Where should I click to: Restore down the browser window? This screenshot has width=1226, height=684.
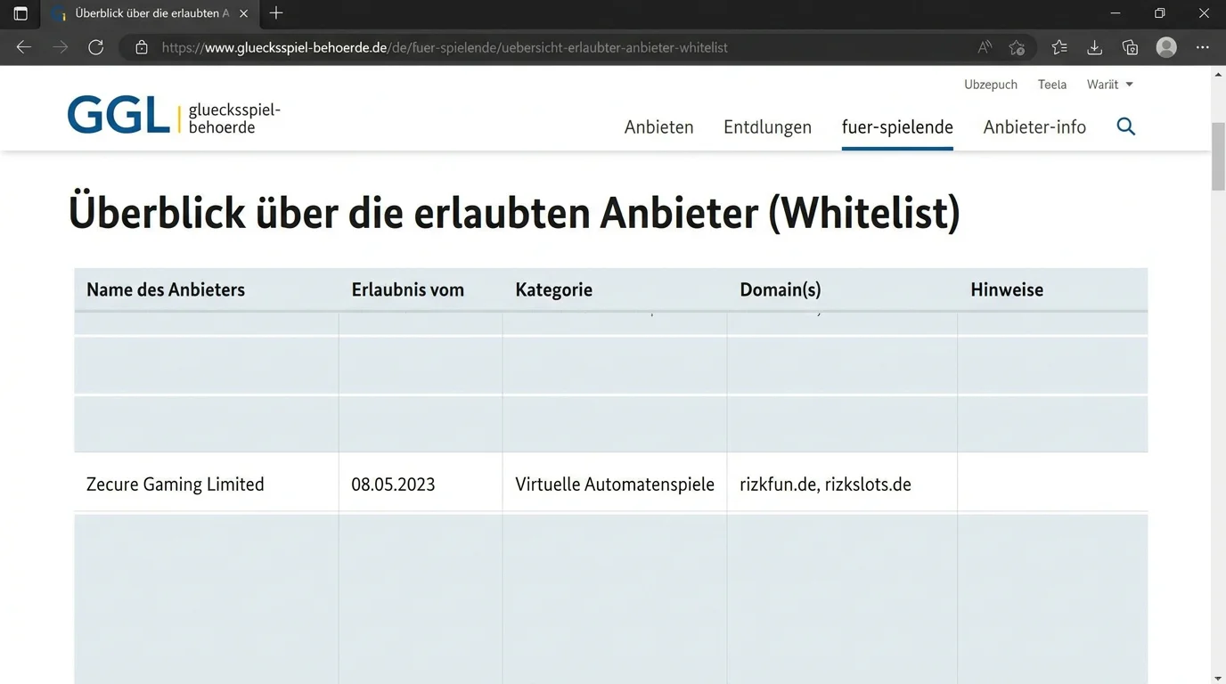[x=1159, y=13]
